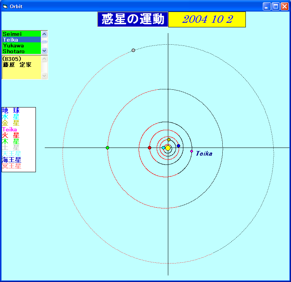Select the red Mars planet dot
The image size is (291, 282).
[x=150, y=148]
